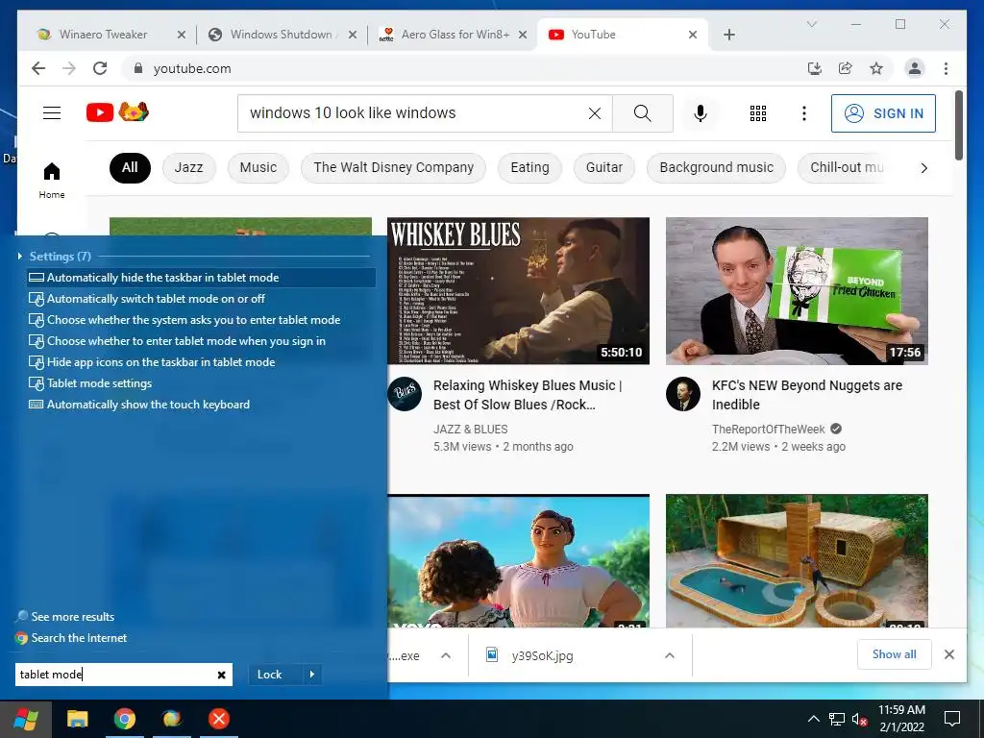984x738 pixels.
Task: Open Automatically hide the taskbar in tablet mode
Action: 201,278
